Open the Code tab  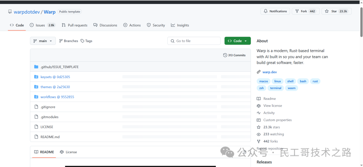point(17,25)
